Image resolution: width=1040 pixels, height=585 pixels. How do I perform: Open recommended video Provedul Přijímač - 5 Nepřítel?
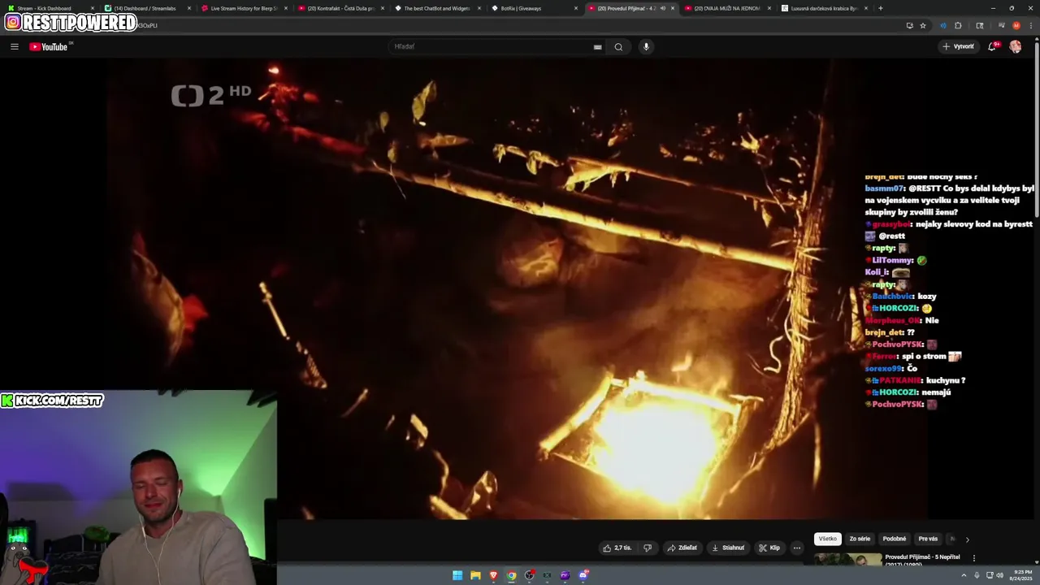point(922,560)
